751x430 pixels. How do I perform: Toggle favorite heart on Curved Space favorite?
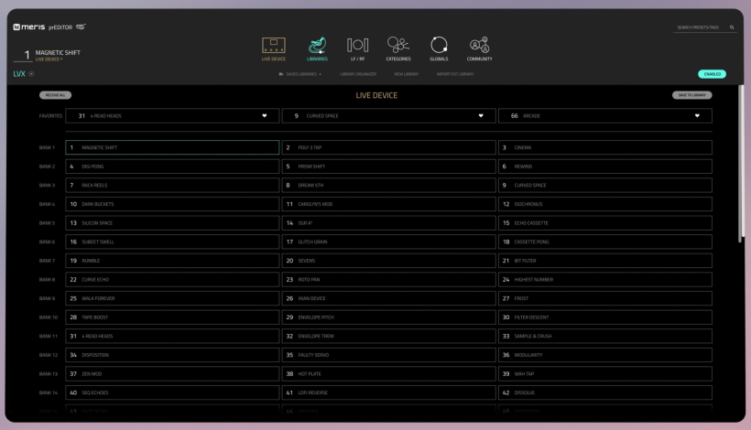[481, 116]
